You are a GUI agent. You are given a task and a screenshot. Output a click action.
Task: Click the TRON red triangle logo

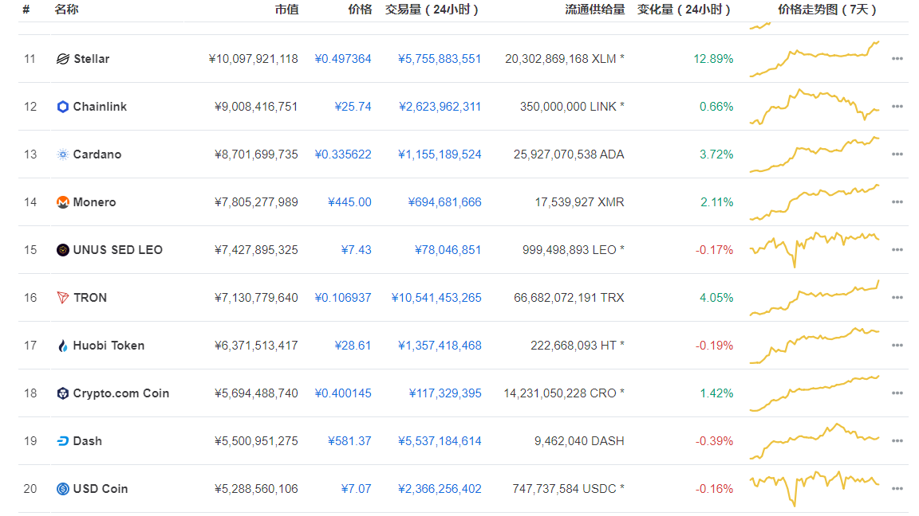(63, 298)
